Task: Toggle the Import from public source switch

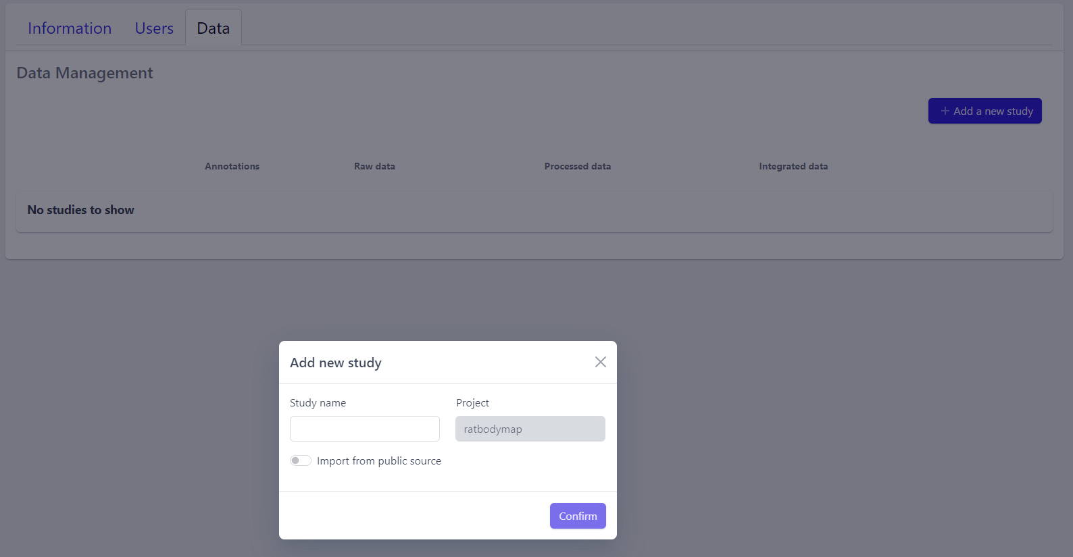Action: coord(301,460)
